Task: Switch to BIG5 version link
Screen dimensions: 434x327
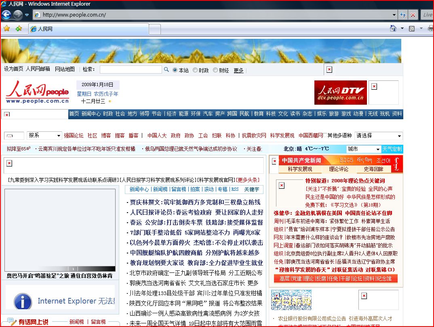Action: coord(347,160)
